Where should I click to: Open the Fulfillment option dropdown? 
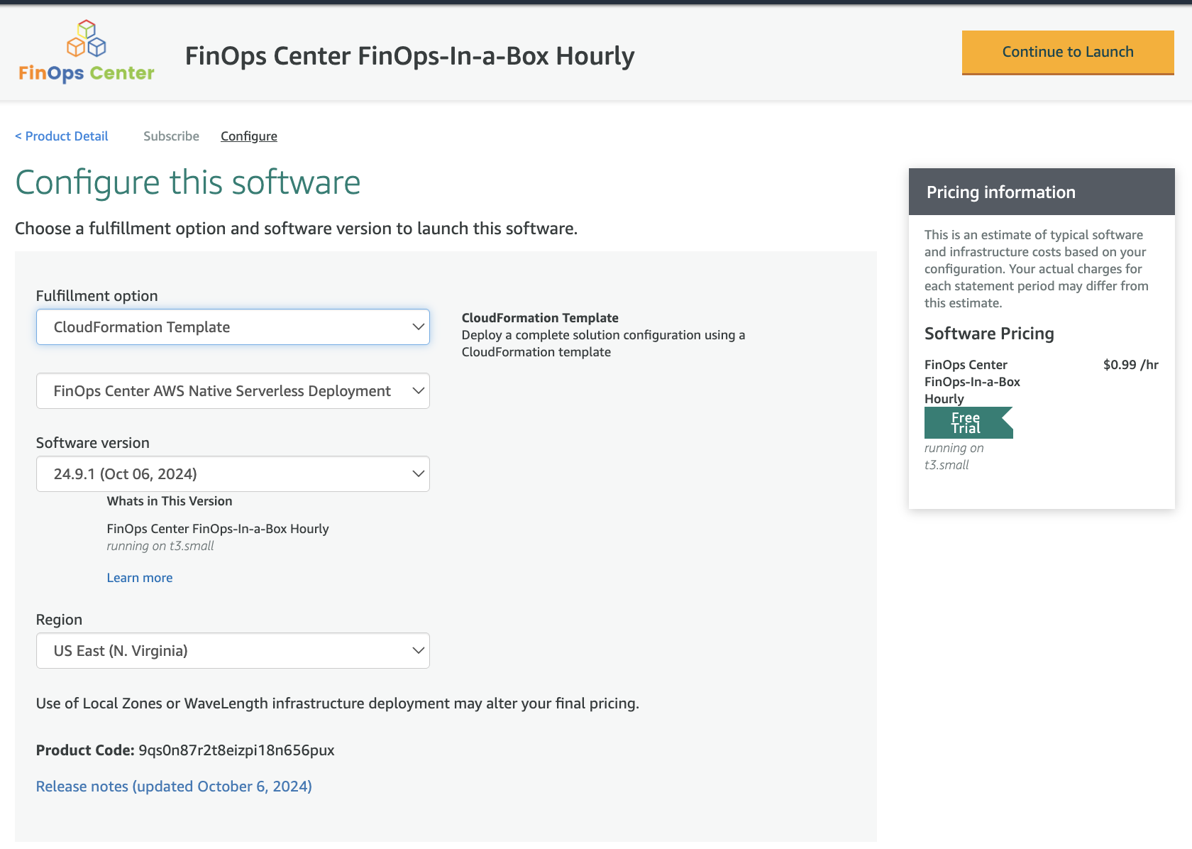click(233, 327)
